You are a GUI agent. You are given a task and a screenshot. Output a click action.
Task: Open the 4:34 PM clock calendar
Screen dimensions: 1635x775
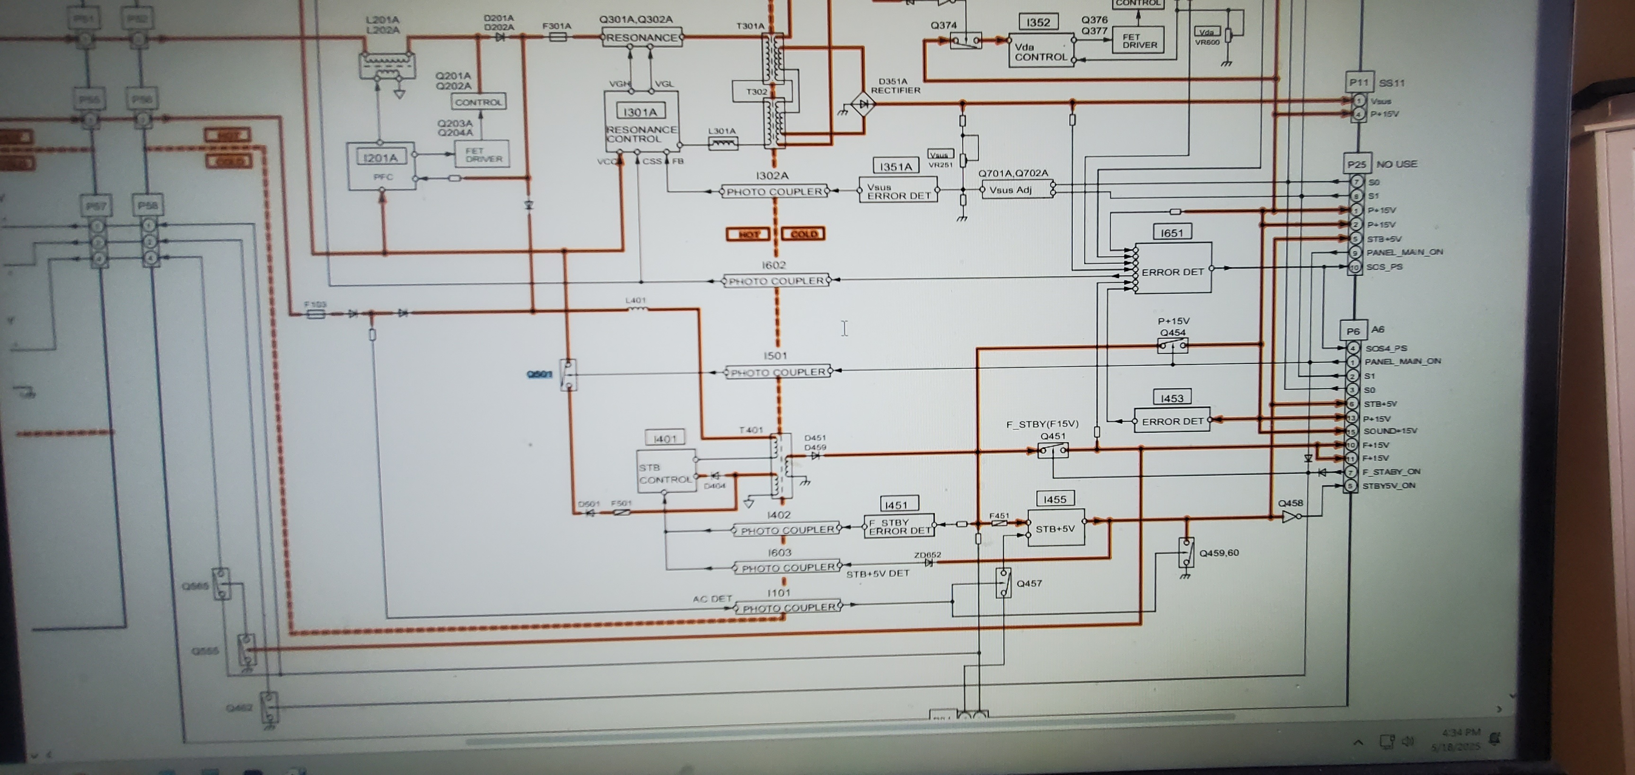coord(1461,740)
